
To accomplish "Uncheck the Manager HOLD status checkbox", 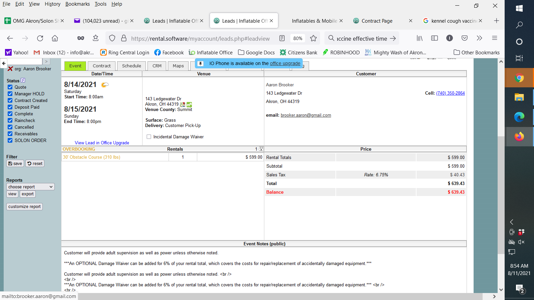I will pyautogui.click(x=10, y=94).
